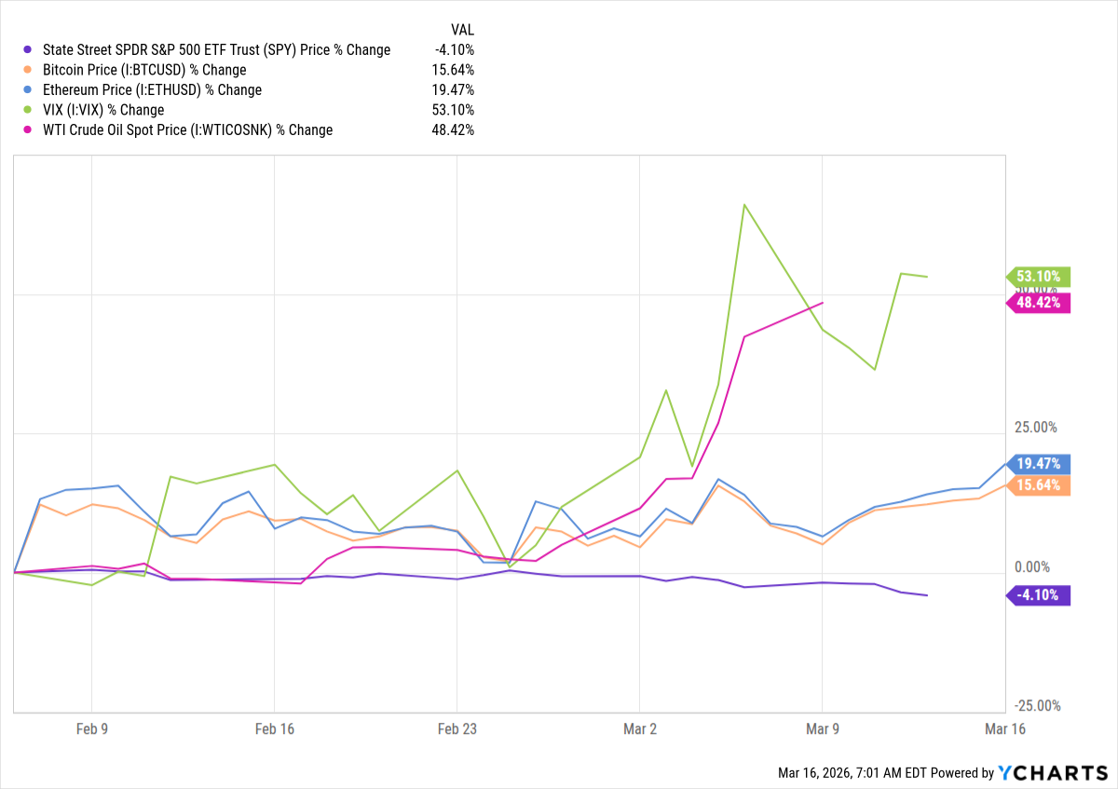Viewport: 1118px width, 789px height.
Task: Select the Bitcoin Price % Change legend label
Action: click(144, 70)
